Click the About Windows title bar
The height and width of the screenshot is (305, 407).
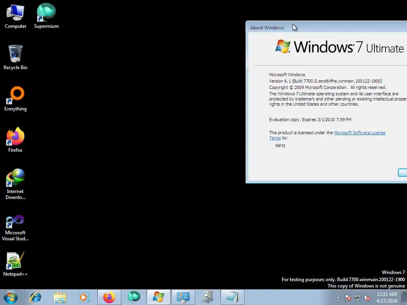327,27
